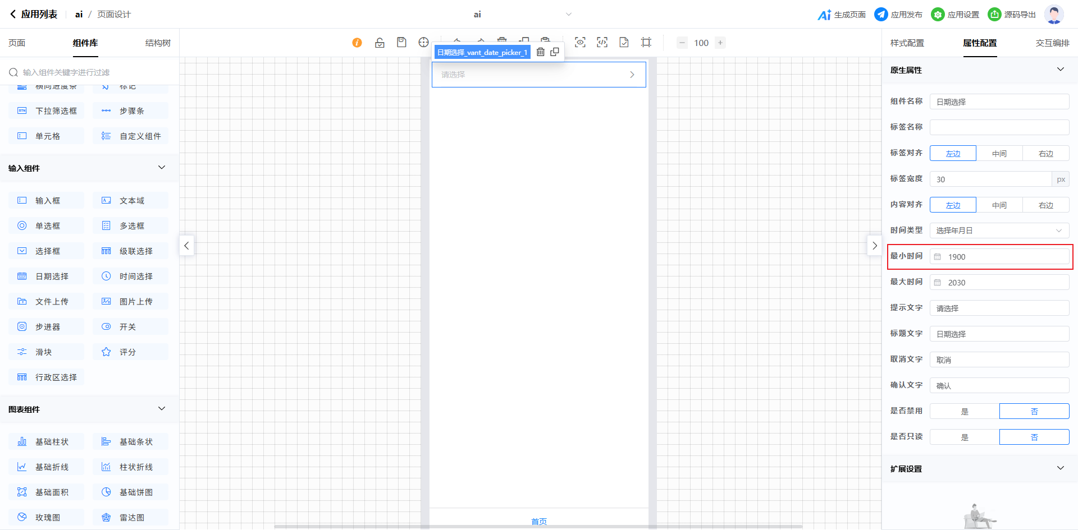This screenshot has height=530, width=1078.
Task: Set 标签对齐 to 中间
Action: point(999,153)
